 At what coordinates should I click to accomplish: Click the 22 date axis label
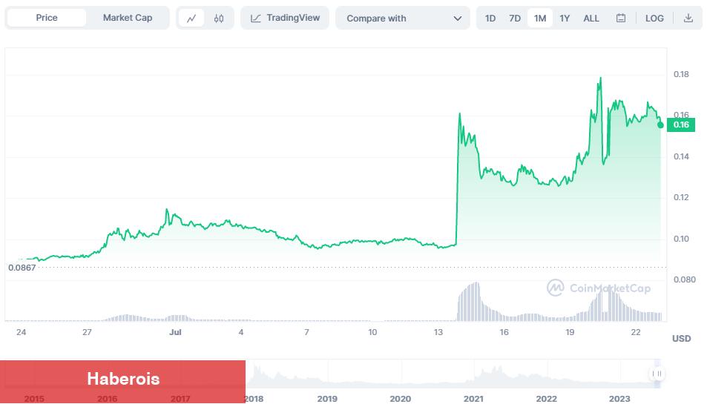(x=636, y=332)
